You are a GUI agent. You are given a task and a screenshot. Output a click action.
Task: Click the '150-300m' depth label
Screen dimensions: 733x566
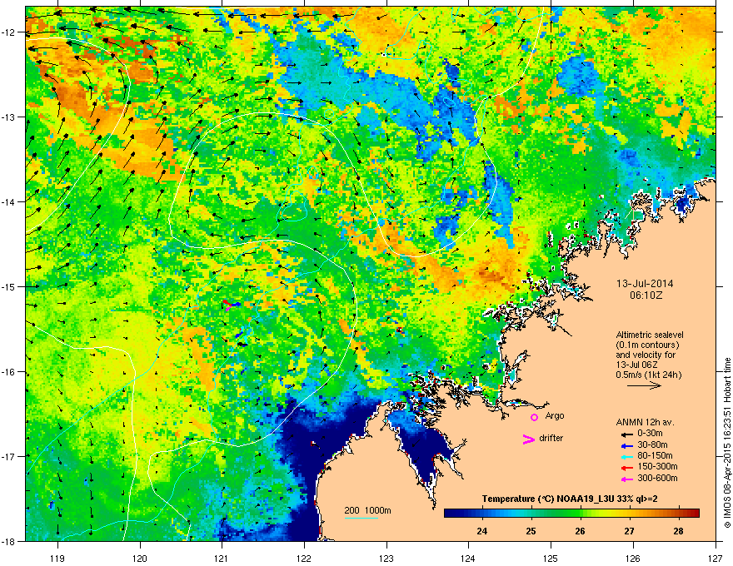click(657, 466)
